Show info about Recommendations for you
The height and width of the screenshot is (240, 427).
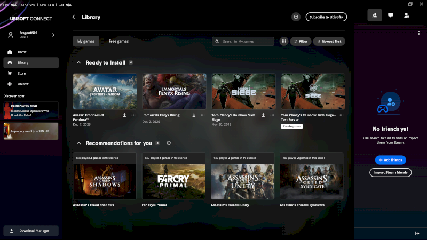(x=169, y=143)
